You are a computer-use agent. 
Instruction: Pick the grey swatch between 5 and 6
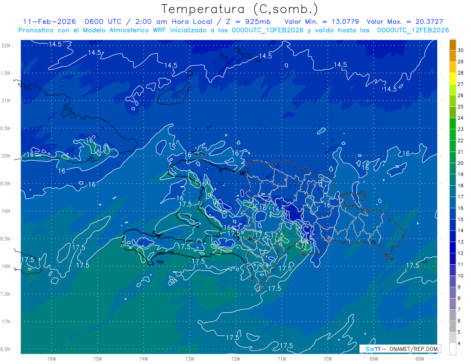(453, 327)
